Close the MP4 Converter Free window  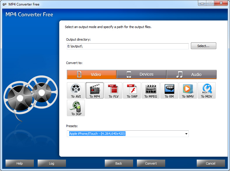(x=221, y=3)
